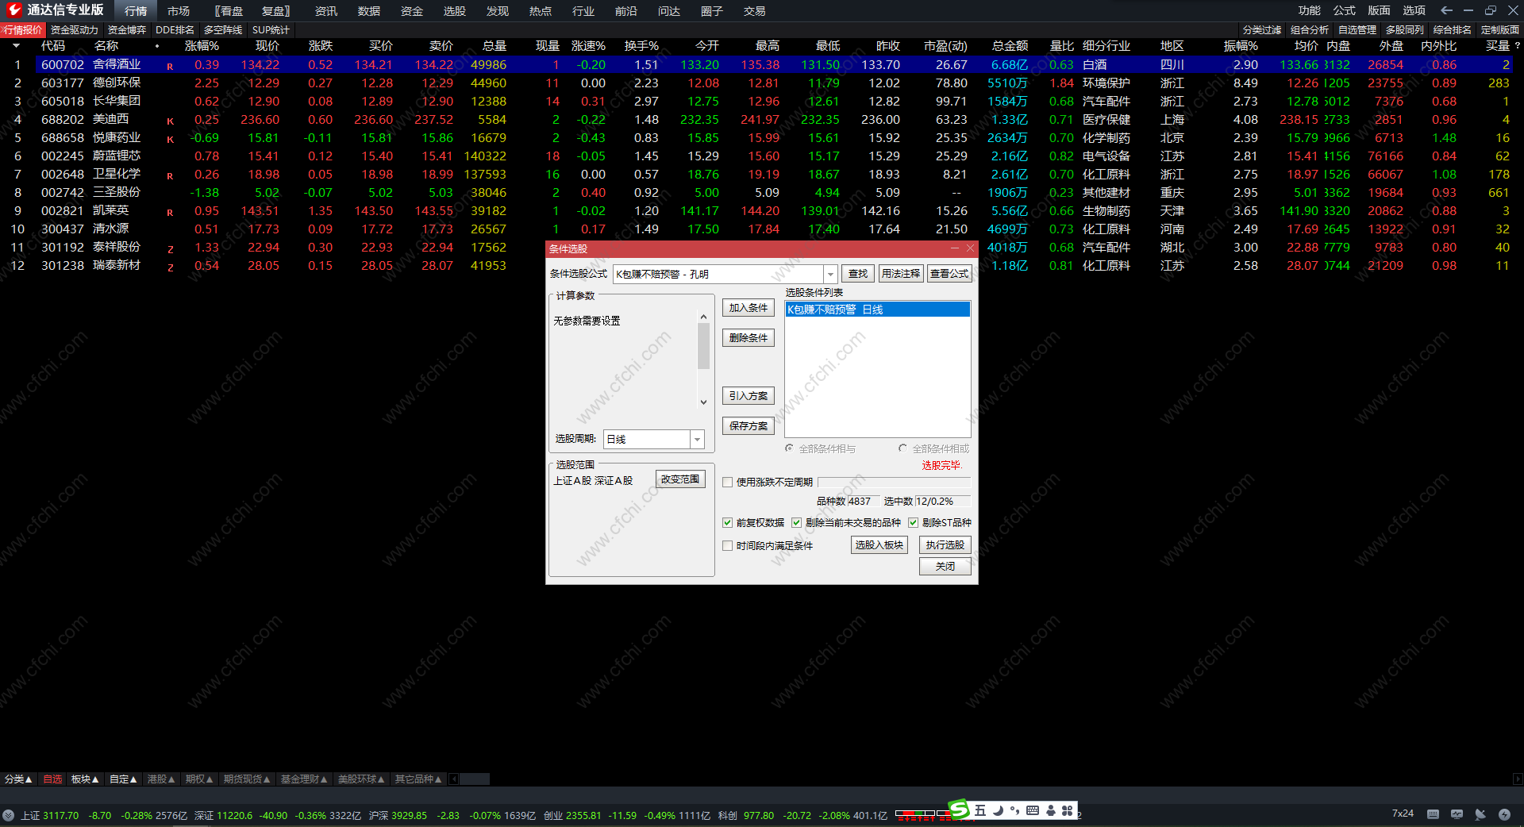
Task: Click the round expand arrow in status bar
Action: click(x=8, y=815)
